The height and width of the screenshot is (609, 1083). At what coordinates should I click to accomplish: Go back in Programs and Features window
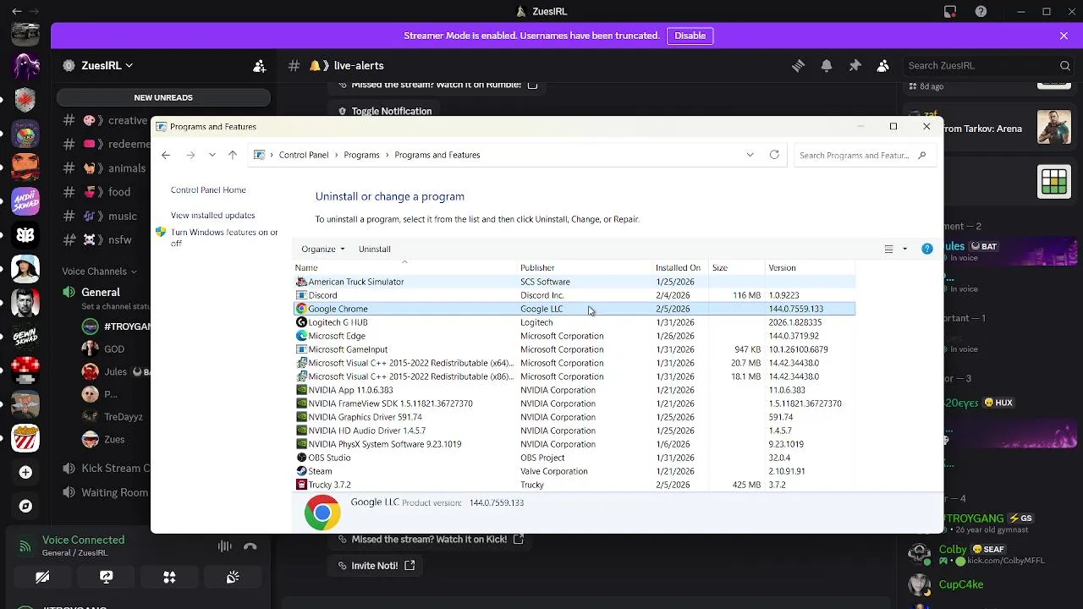click(166, 155)
